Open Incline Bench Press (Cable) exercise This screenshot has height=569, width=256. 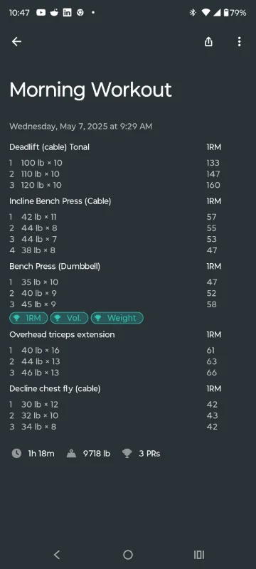coord(60,201)
